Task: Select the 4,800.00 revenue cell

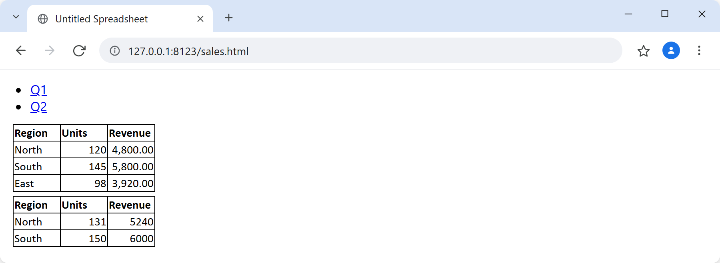Action: coord(131,150)
